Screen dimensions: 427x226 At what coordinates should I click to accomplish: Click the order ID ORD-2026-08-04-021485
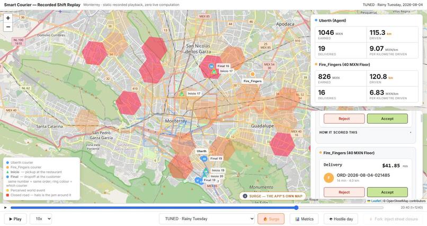pyautogui.click(x=363, y=175)
